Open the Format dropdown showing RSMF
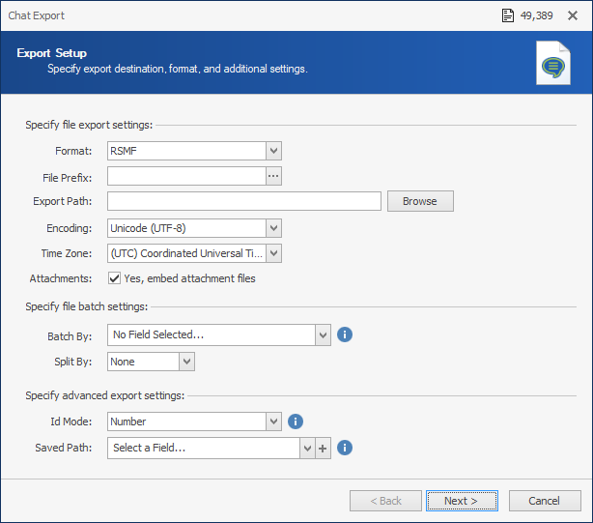Image resolution: width=593 pixels, height=523 pixels. pyautogui.click(x=273, y=151)
